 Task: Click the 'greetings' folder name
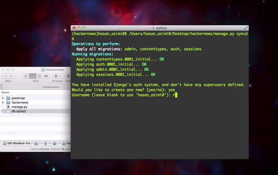(18, 98)
